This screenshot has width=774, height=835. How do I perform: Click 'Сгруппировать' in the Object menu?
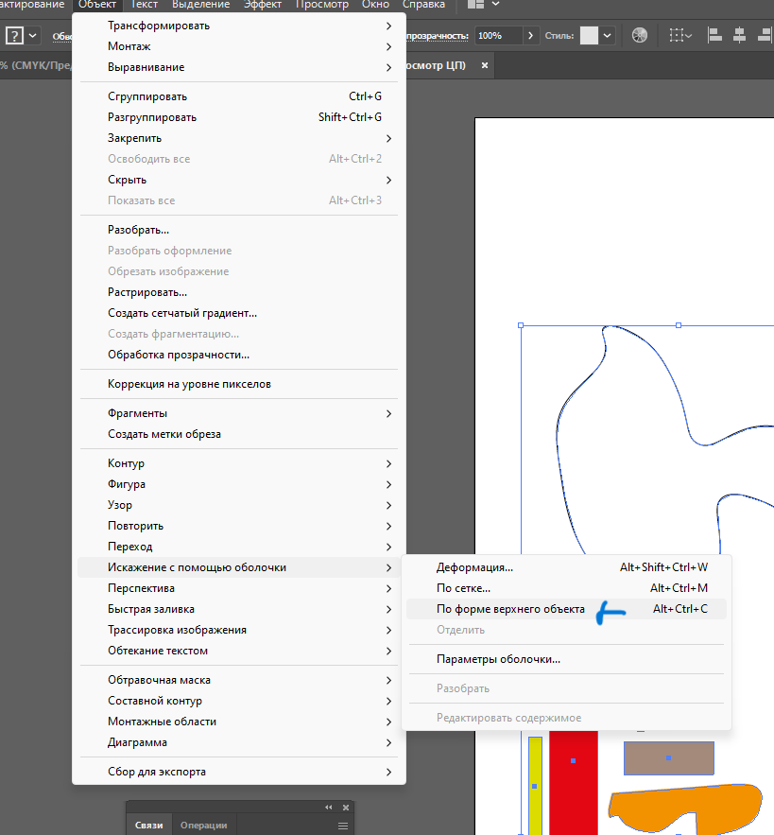pos(147,96)
